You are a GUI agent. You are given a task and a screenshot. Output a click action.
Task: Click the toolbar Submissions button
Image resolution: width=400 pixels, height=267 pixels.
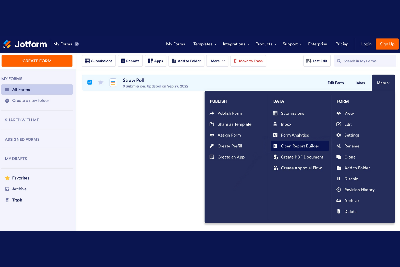pos(99,61)
